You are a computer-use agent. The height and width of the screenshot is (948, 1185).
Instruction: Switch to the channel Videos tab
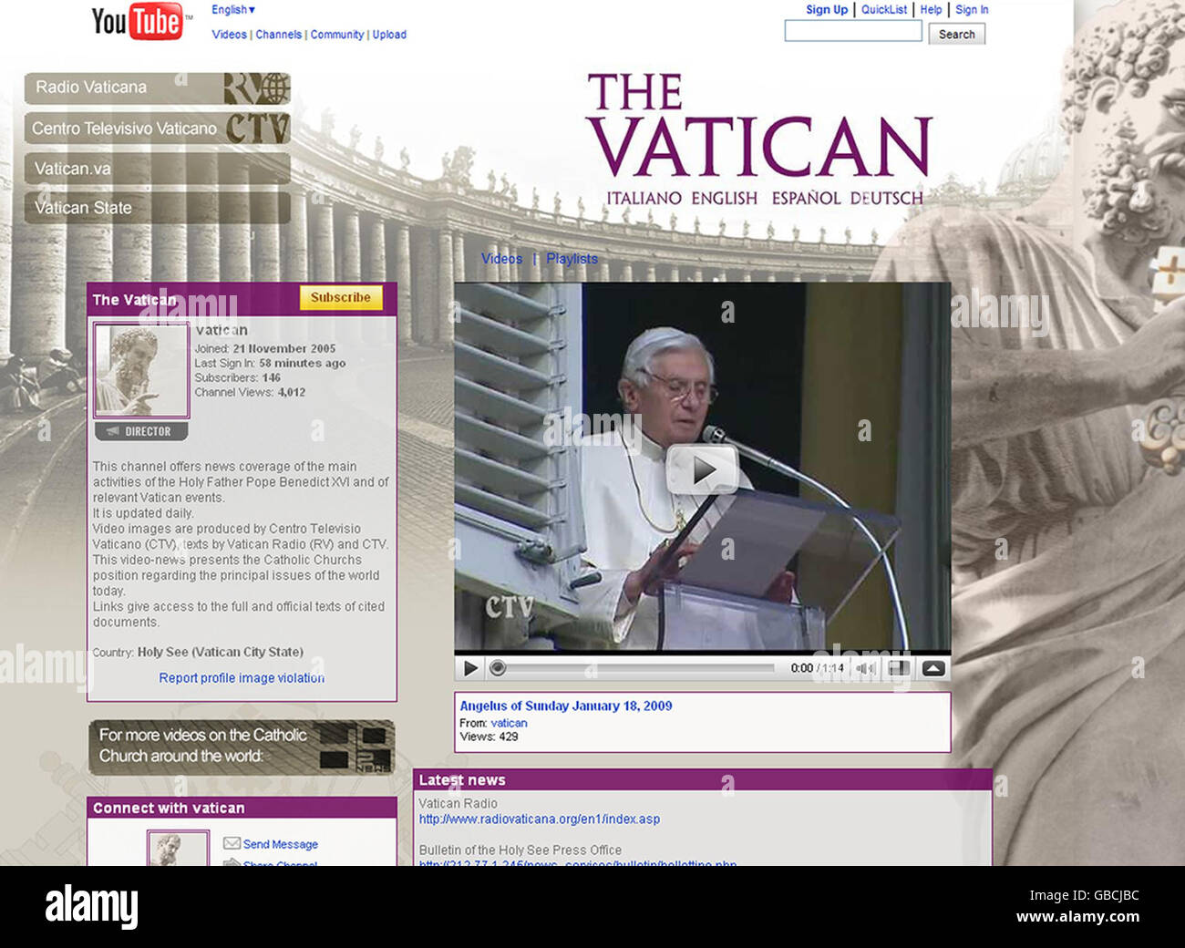[x=501, y=259]
